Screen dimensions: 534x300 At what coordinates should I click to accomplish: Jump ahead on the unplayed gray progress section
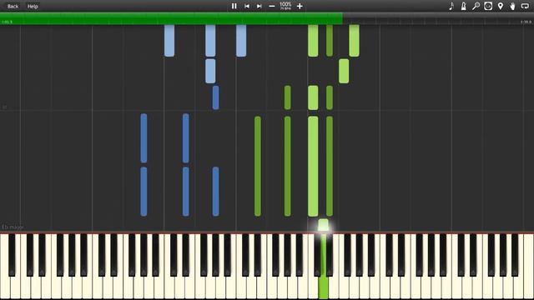point(438,18)
